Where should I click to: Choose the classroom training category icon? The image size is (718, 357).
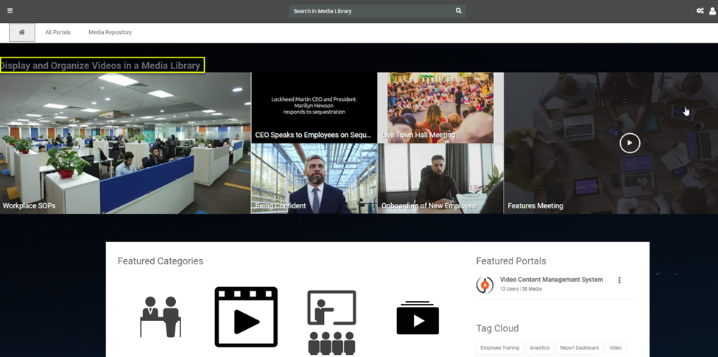pyautogui.click(x=331, y=321)
